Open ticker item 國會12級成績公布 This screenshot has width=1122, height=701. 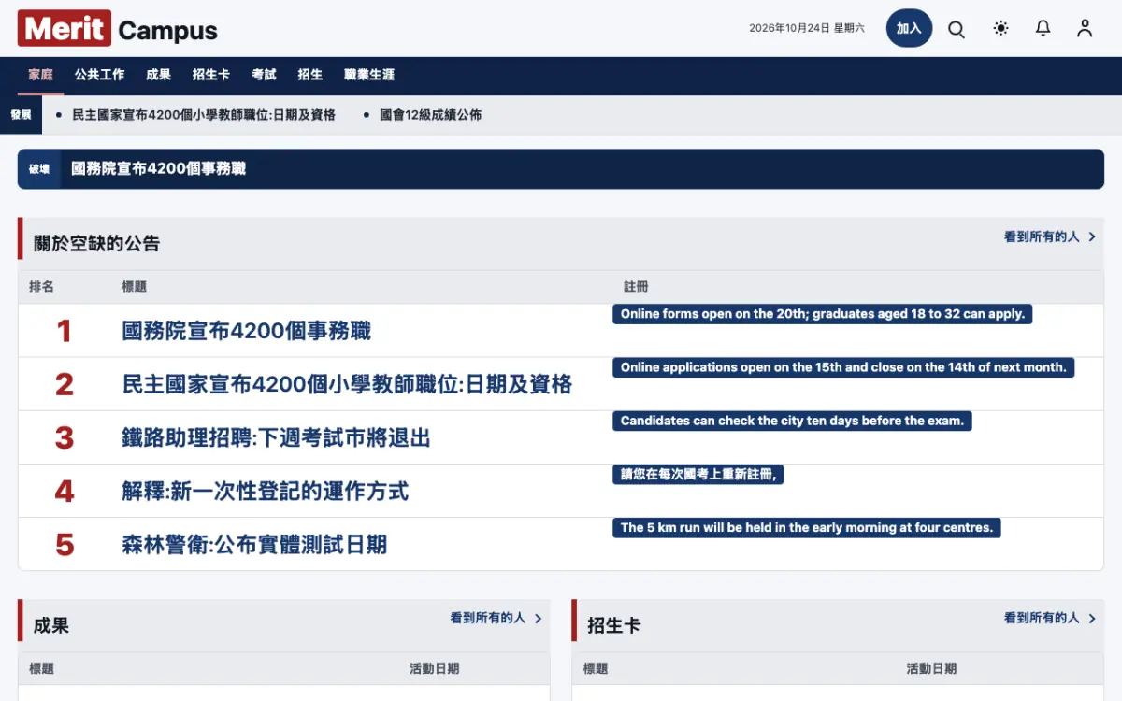coord(430,115)
